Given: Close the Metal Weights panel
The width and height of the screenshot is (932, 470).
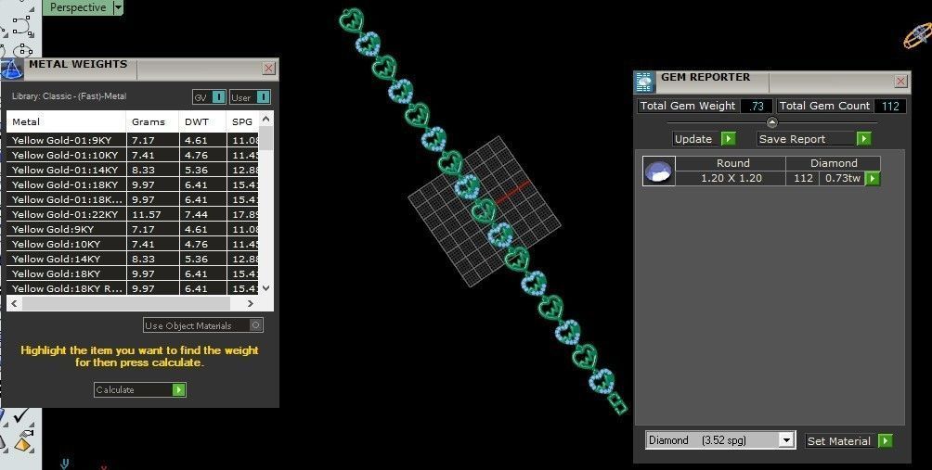Looking at the screenshot, I should 268,69.
